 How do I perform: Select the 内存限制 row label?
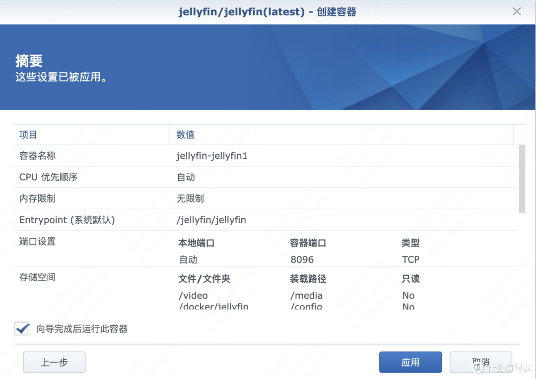tap(37, 198)
